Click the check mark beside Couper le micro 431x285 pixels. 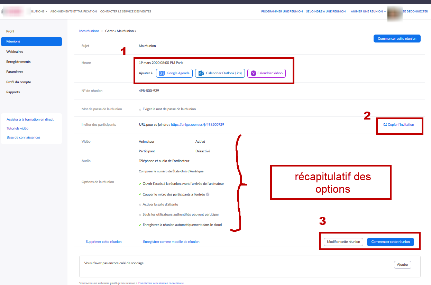[x=140, y=194]
